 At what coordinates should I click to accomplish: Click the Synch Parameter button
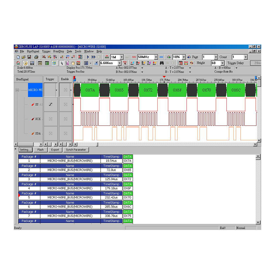click(76, 150)
